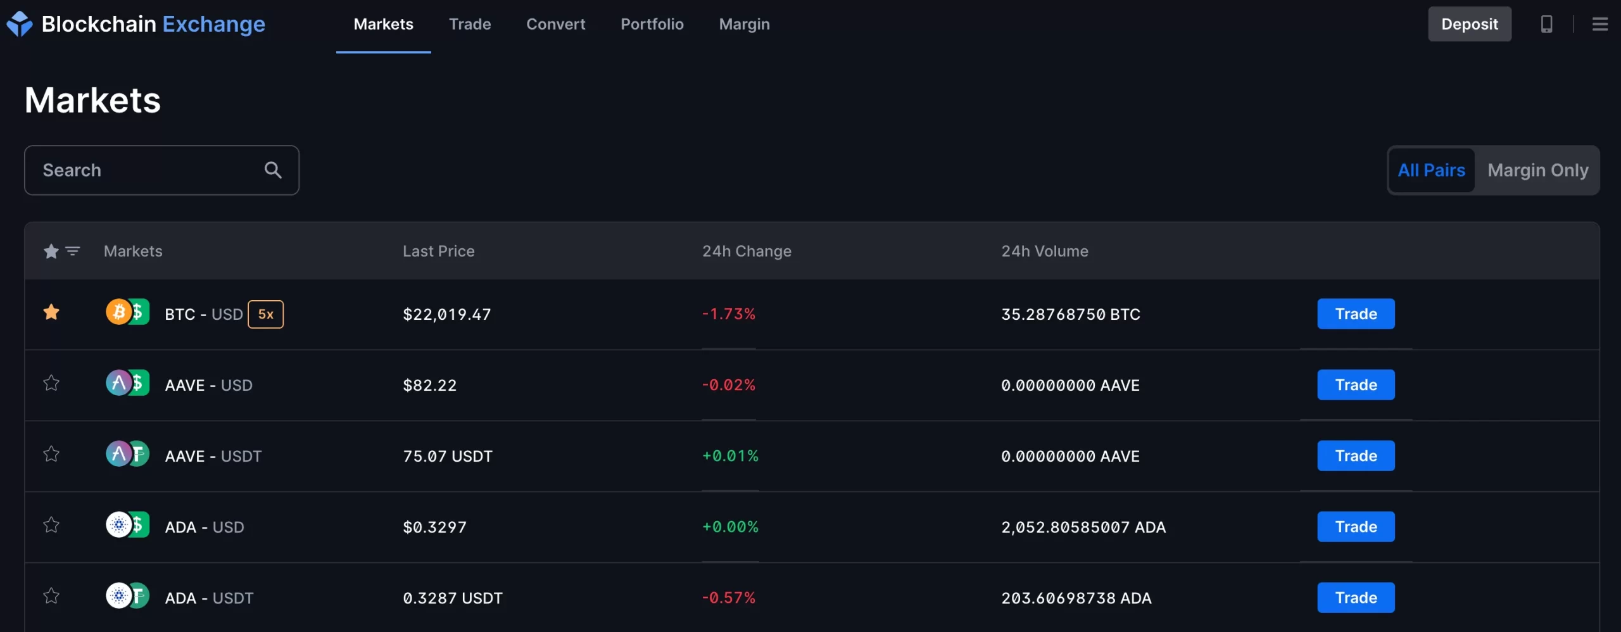This screenshot has height=632, width=1621.
Task: Open the mobile app phone icon
Action: (1546, 24)
